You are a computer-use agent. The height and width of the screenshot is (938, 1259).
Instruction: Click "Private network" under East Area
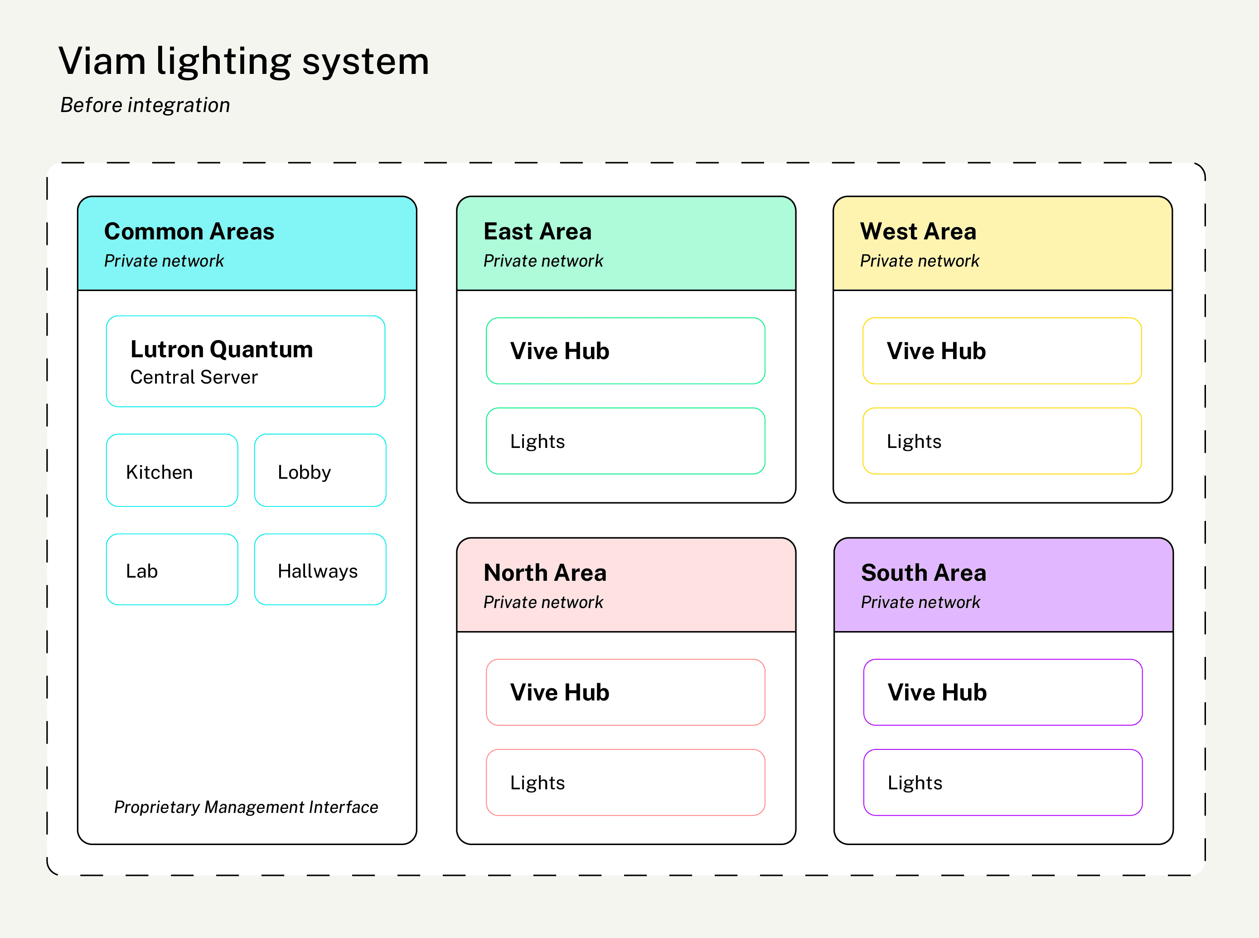pyautogui.click(x=543, y=261)
